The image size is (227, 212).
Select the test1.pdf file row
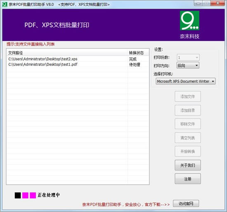pos(78,64)
